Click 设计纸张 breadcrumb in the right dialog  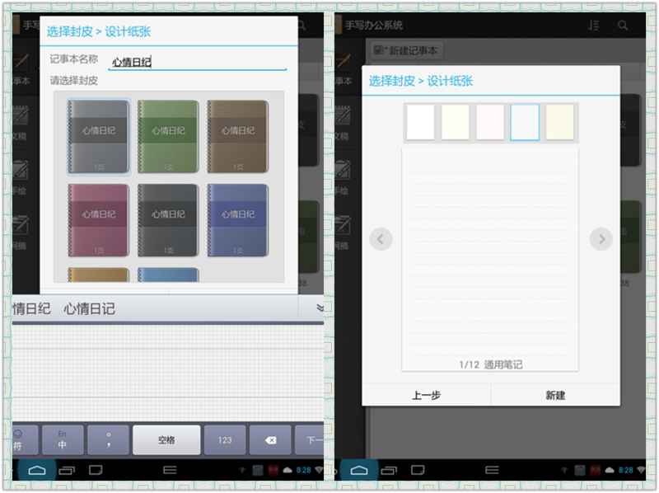pyautogui.click(x=450, y=81)
